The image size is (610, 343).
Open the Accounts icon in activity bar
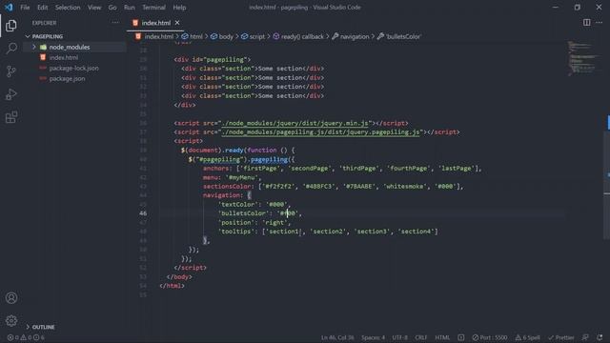[x=11, y=298]
